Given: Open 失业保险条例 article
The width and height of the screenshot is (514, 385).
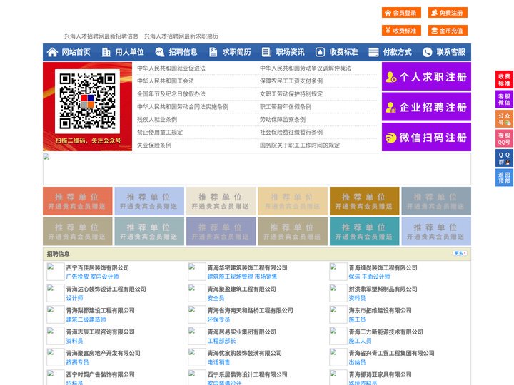Looking at the screenshot, I should click(x=154, y=145).
